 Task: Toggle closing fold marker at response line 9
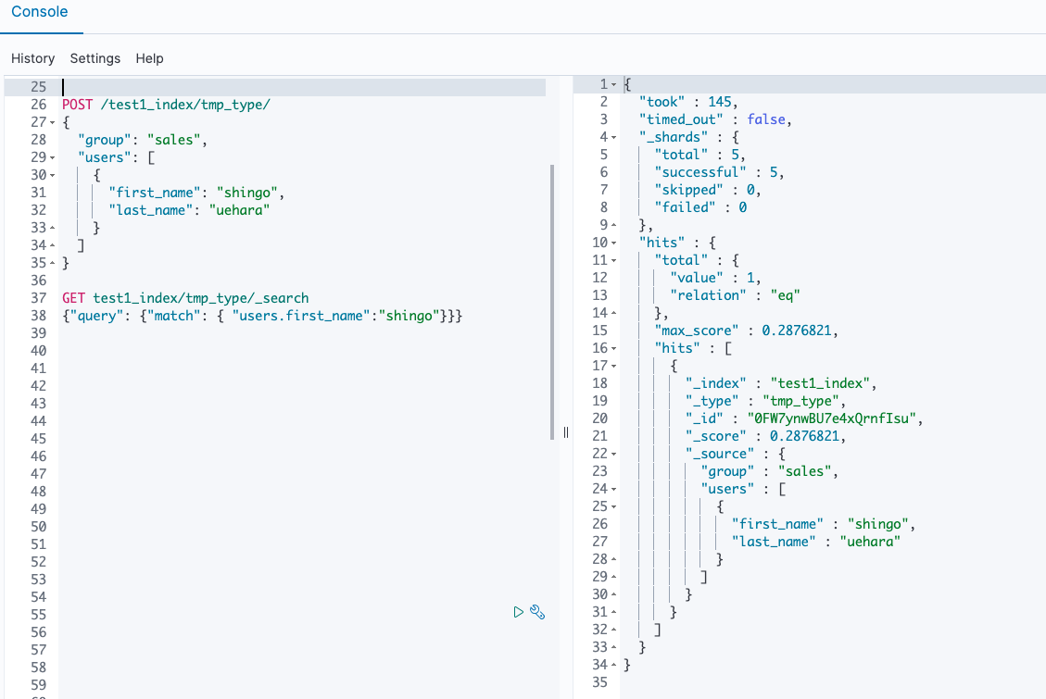(x=614, y=225)
